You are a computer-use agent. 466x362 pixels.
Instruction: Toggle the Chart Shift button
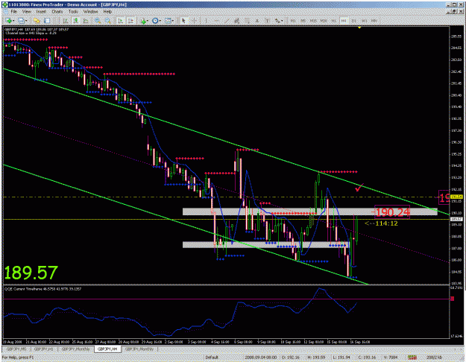(x=130, y=21)
